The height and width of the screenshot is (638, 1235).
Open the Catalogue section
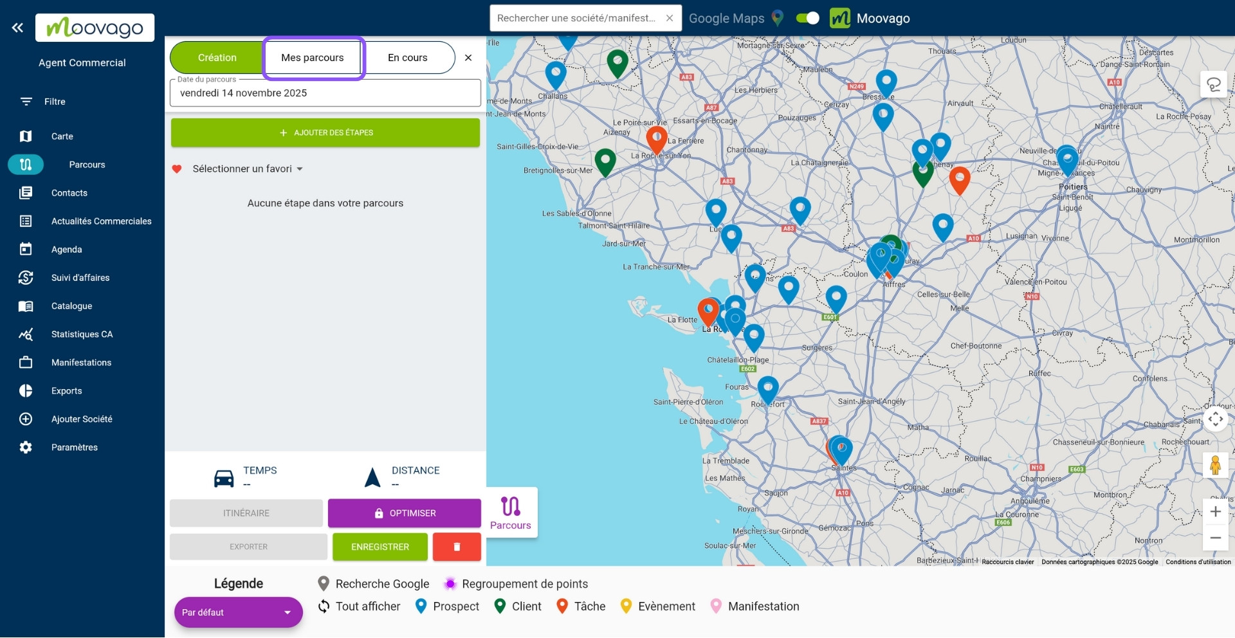tap(71, 305)
